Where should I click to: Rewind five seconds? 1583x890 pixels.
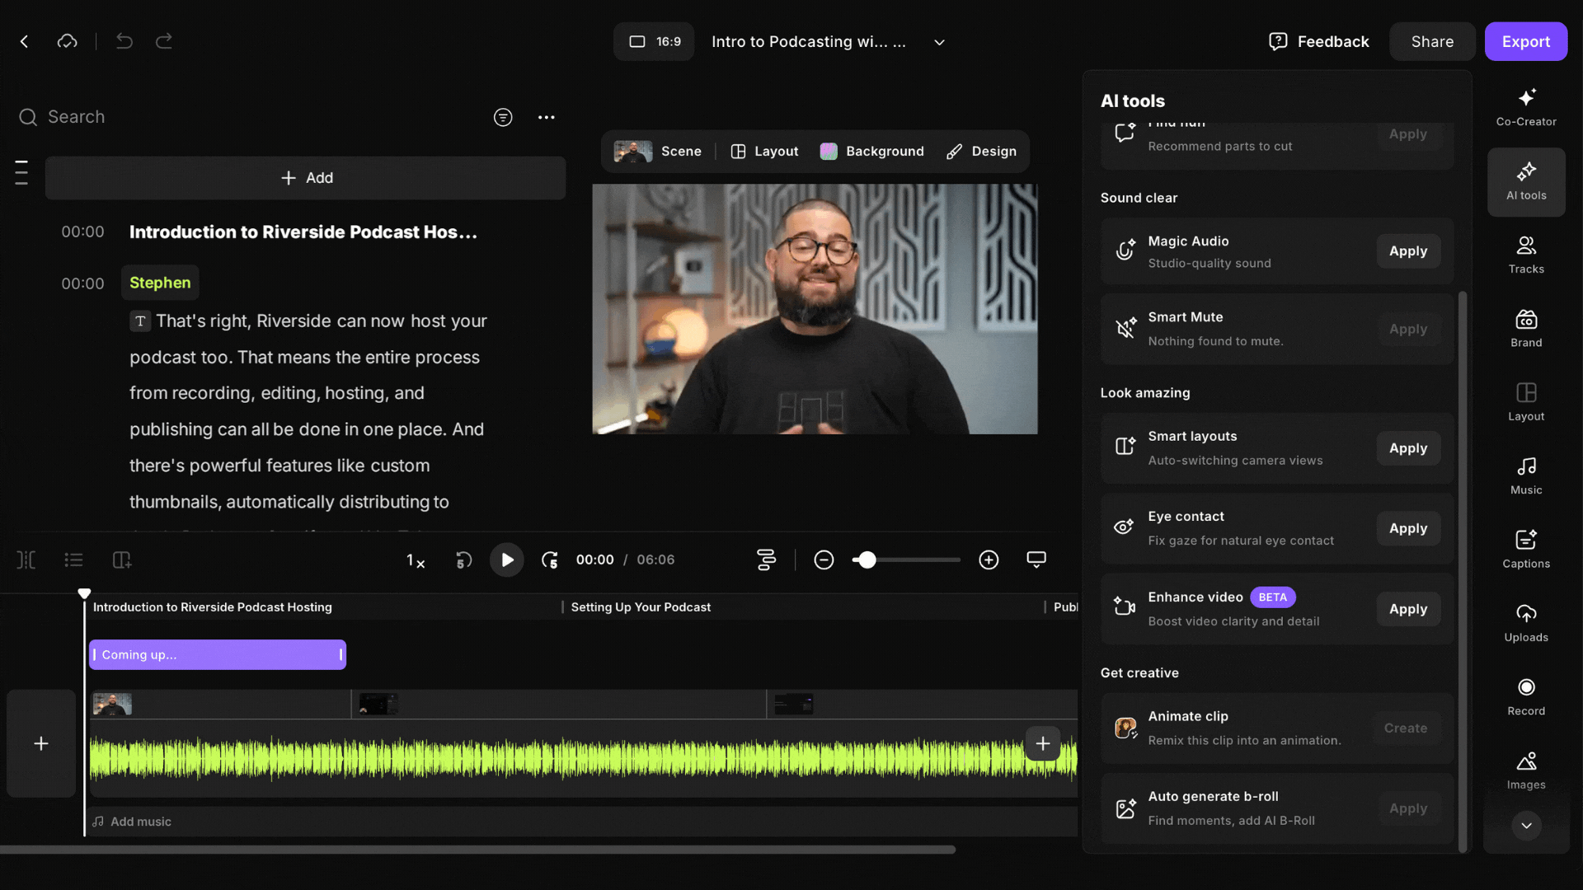[x=464, y=560]
